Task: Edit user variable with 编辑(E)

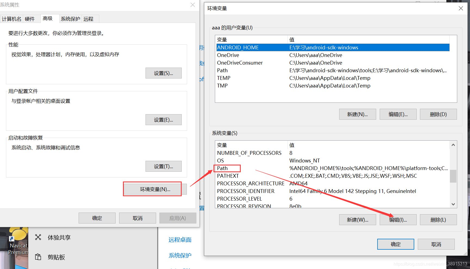Action: click(x=398, y=114)
